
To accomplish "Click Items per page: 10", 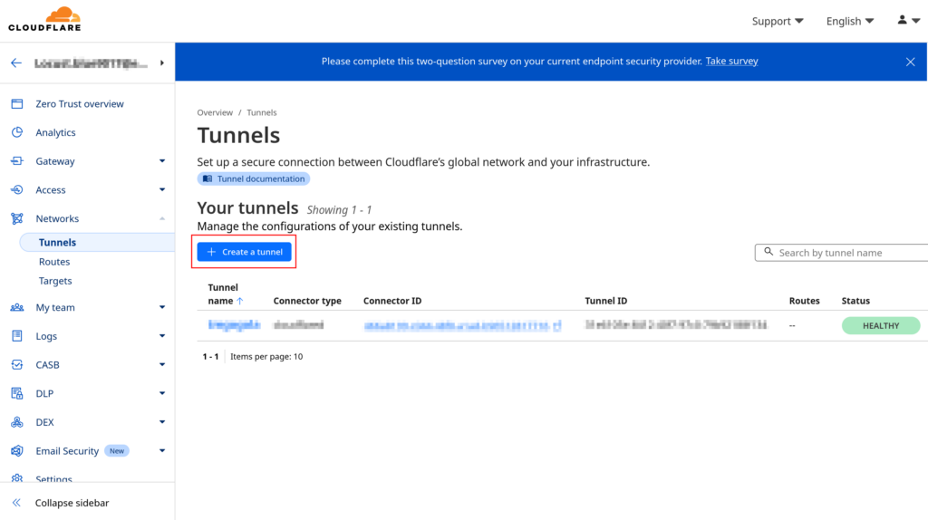I will (x=266, y=357).
